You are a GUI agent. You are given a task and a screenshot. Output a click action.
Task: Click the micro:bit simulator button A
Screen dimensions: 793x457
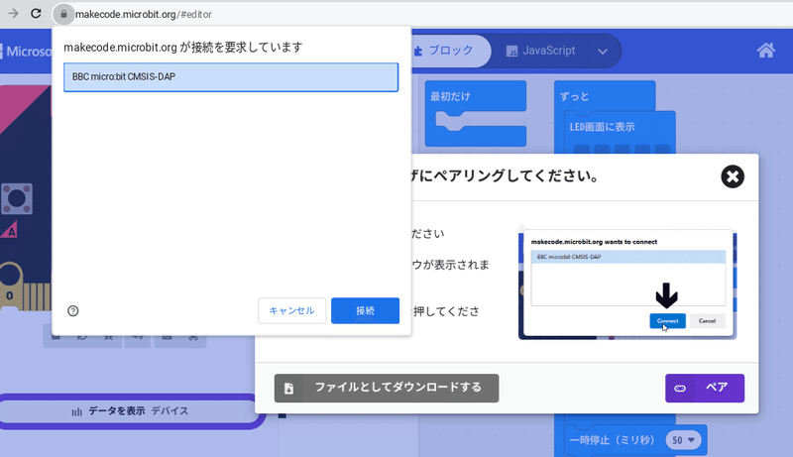pyautogui.click(x=16, y=198)
